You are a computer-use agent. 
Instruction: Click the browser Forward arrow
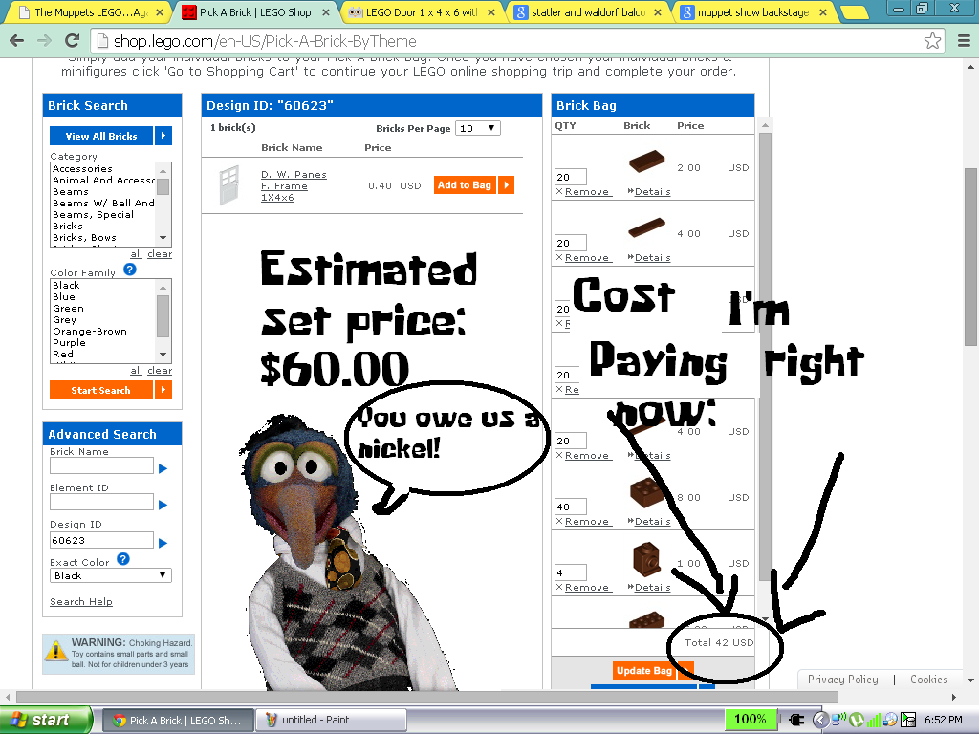[44, 41]
